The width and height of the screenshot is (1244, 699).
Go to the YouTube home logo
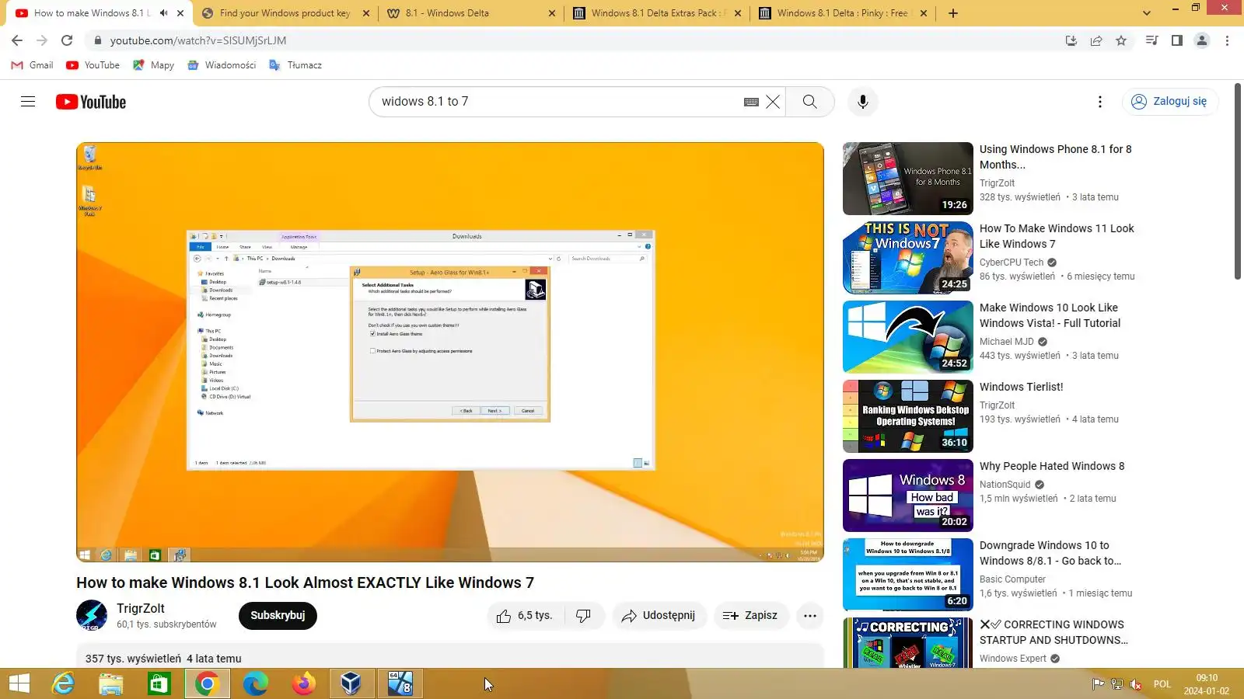[91, 102]
